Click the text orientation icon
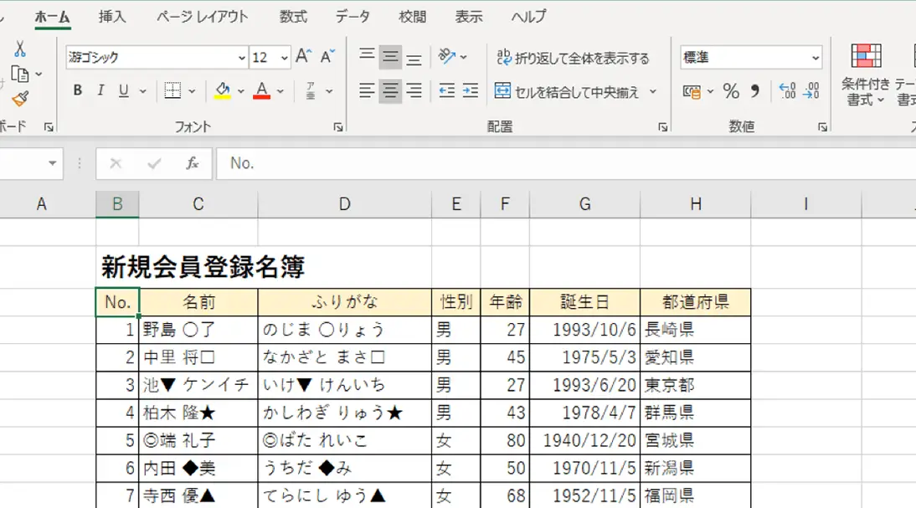This screenshot has width=916, height=508. (447, 57)
